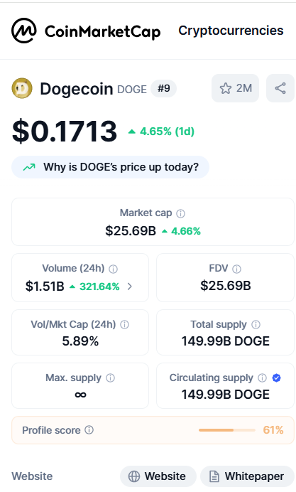Screen dimensions: 296x492
Task: Click the Vol/Mkt Cap info icon
Action: pyautogui.click(x=124, y=324)
